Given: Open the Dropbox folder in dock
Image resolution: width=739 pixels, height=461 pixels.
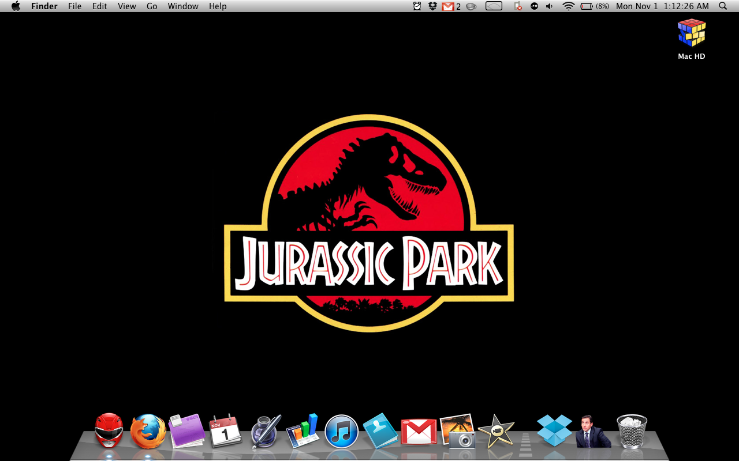Looking at the screenshot, I should (554, 430).
